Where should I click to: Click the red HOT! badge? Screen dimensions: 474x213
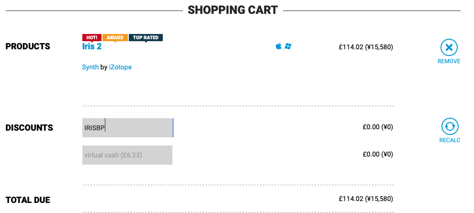coord(92,38)
